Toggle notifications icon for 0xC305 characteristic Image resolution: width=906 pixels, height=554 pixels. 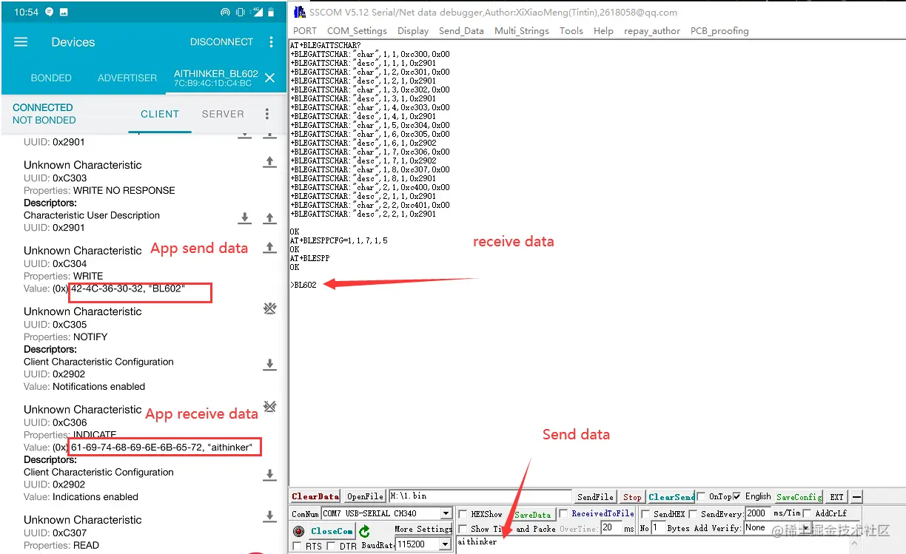tap(270, 309)
